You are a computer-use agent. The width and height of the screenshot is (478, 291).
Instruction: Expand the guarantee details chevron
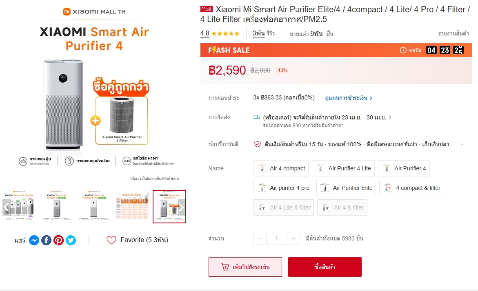click(462, 144)
